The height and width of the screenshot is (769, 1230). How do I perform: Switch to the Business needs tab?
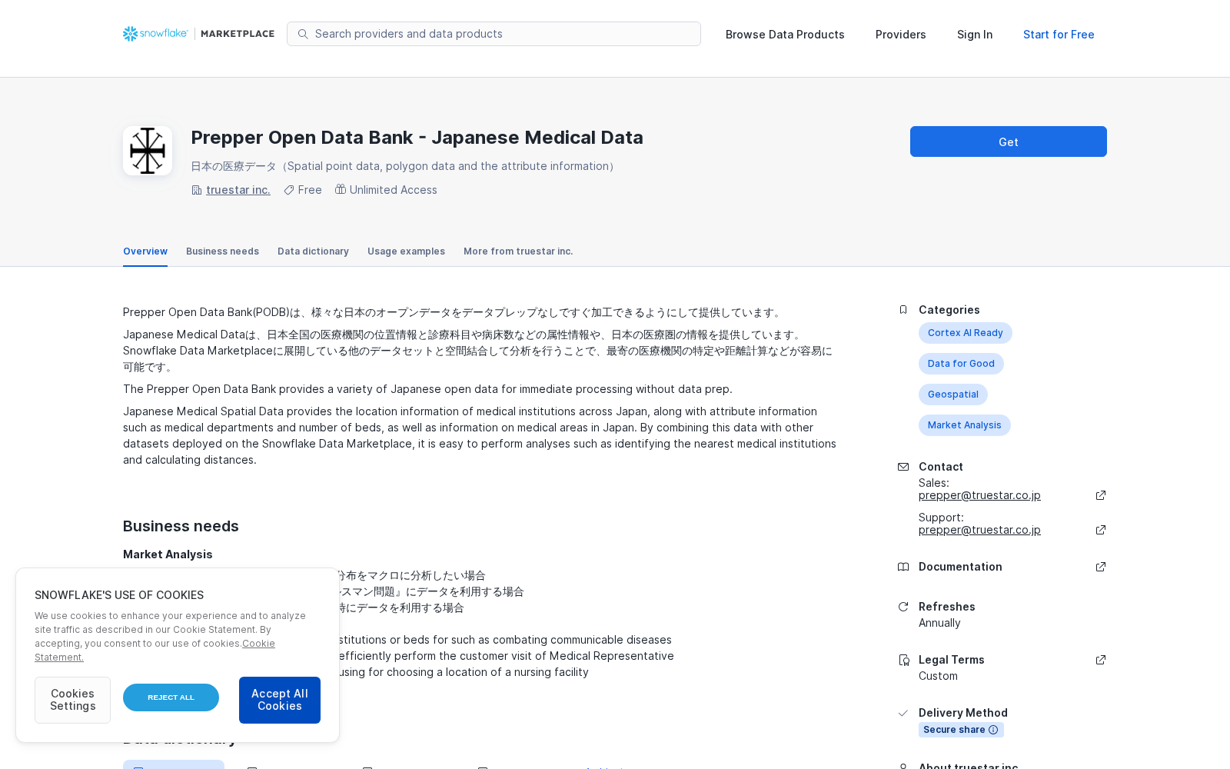coord(222,251)
